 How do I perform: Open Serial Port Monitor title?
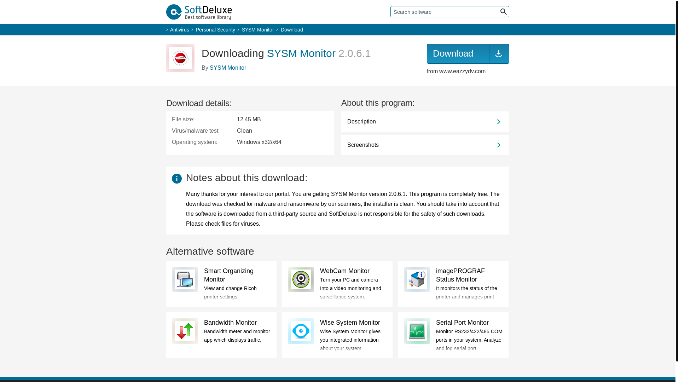click(462, 323)
